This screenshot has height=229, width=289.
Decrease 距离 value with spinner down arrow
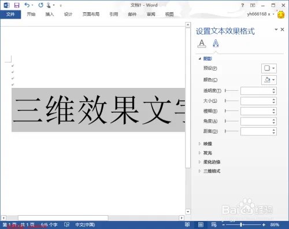(x=274, y=133)
